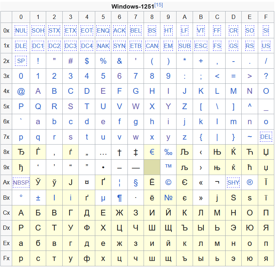
Task: Click the euro sign € cell
Action: [152, 152]
